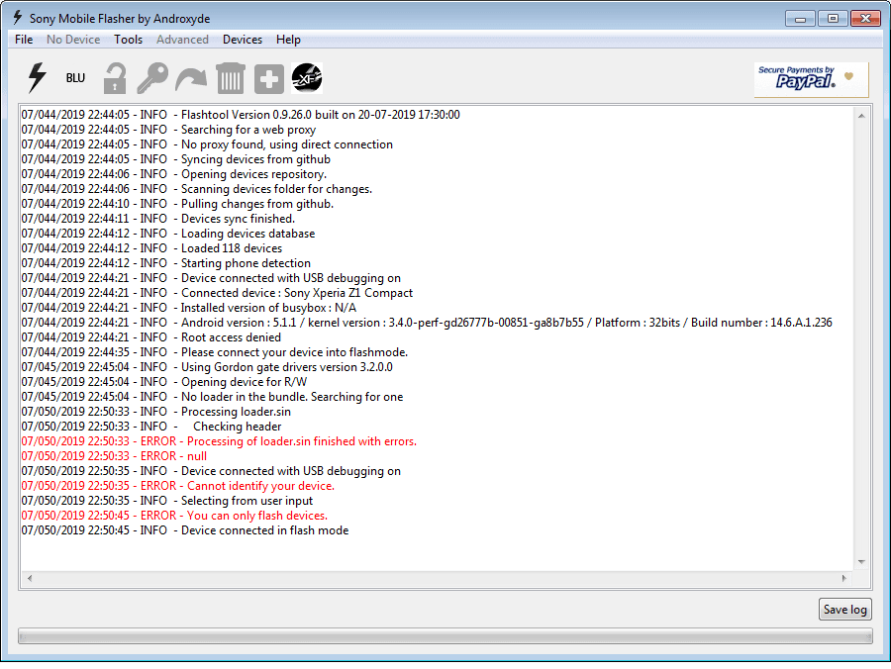The image size is (891, 669).
Task: Click the 'Flashtool Version 0.9.26.0' log line
Action: tap(241, 115)
